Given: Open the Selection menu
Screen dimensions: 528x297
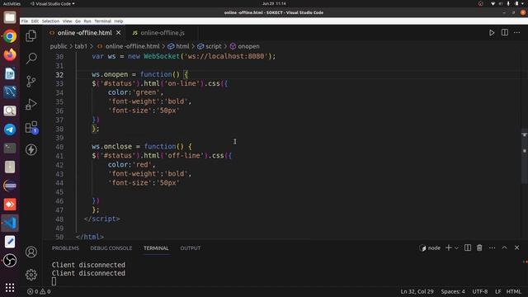Looking at the screenshot, I should pos(50,21).
